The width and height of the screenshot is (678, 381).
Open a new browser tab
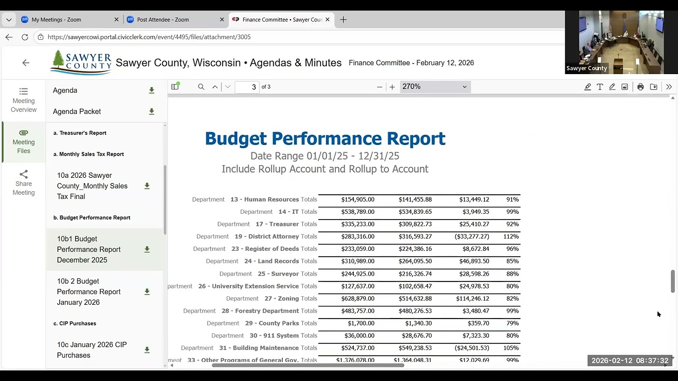coord(343,20)
